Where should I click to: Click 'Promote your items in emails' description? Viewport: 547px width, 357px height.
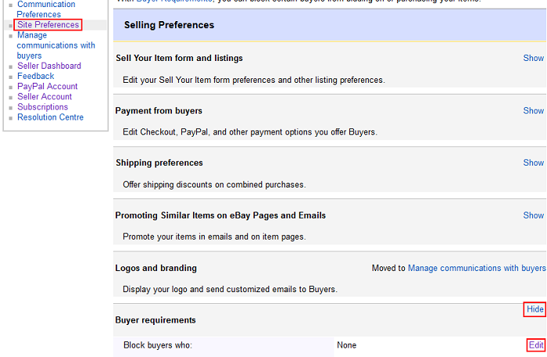[214, 237]
